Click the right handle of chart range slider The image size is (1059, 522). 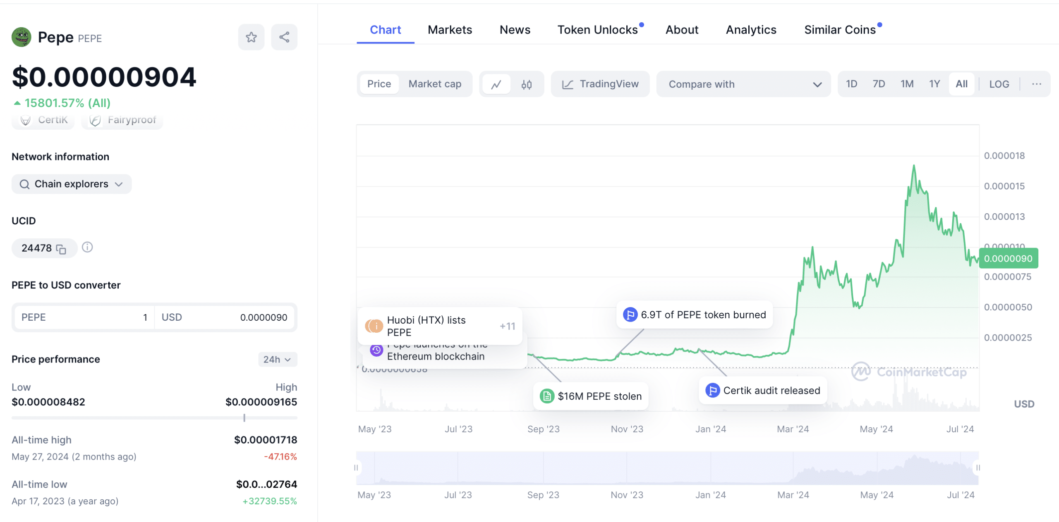point(978,468)
